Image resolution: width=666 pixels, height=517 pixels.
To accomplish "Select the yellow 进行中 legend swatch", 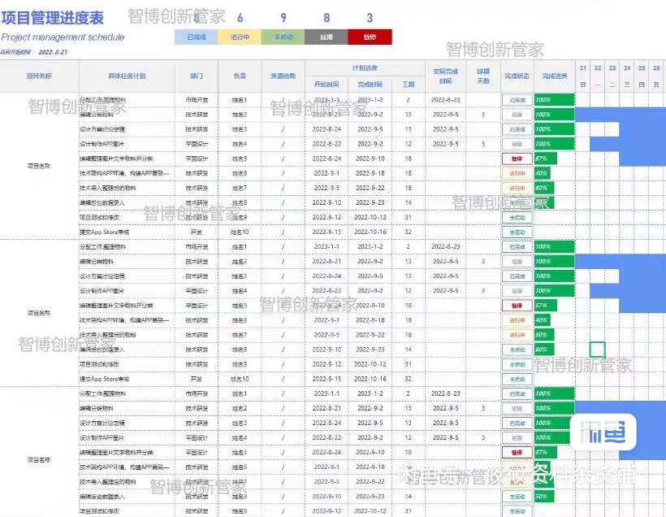I will coord(240,37).
